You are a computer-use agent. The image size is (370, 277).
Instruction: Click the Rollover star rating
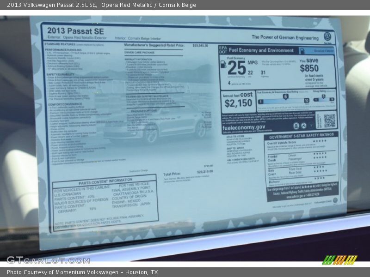[319, 178]
